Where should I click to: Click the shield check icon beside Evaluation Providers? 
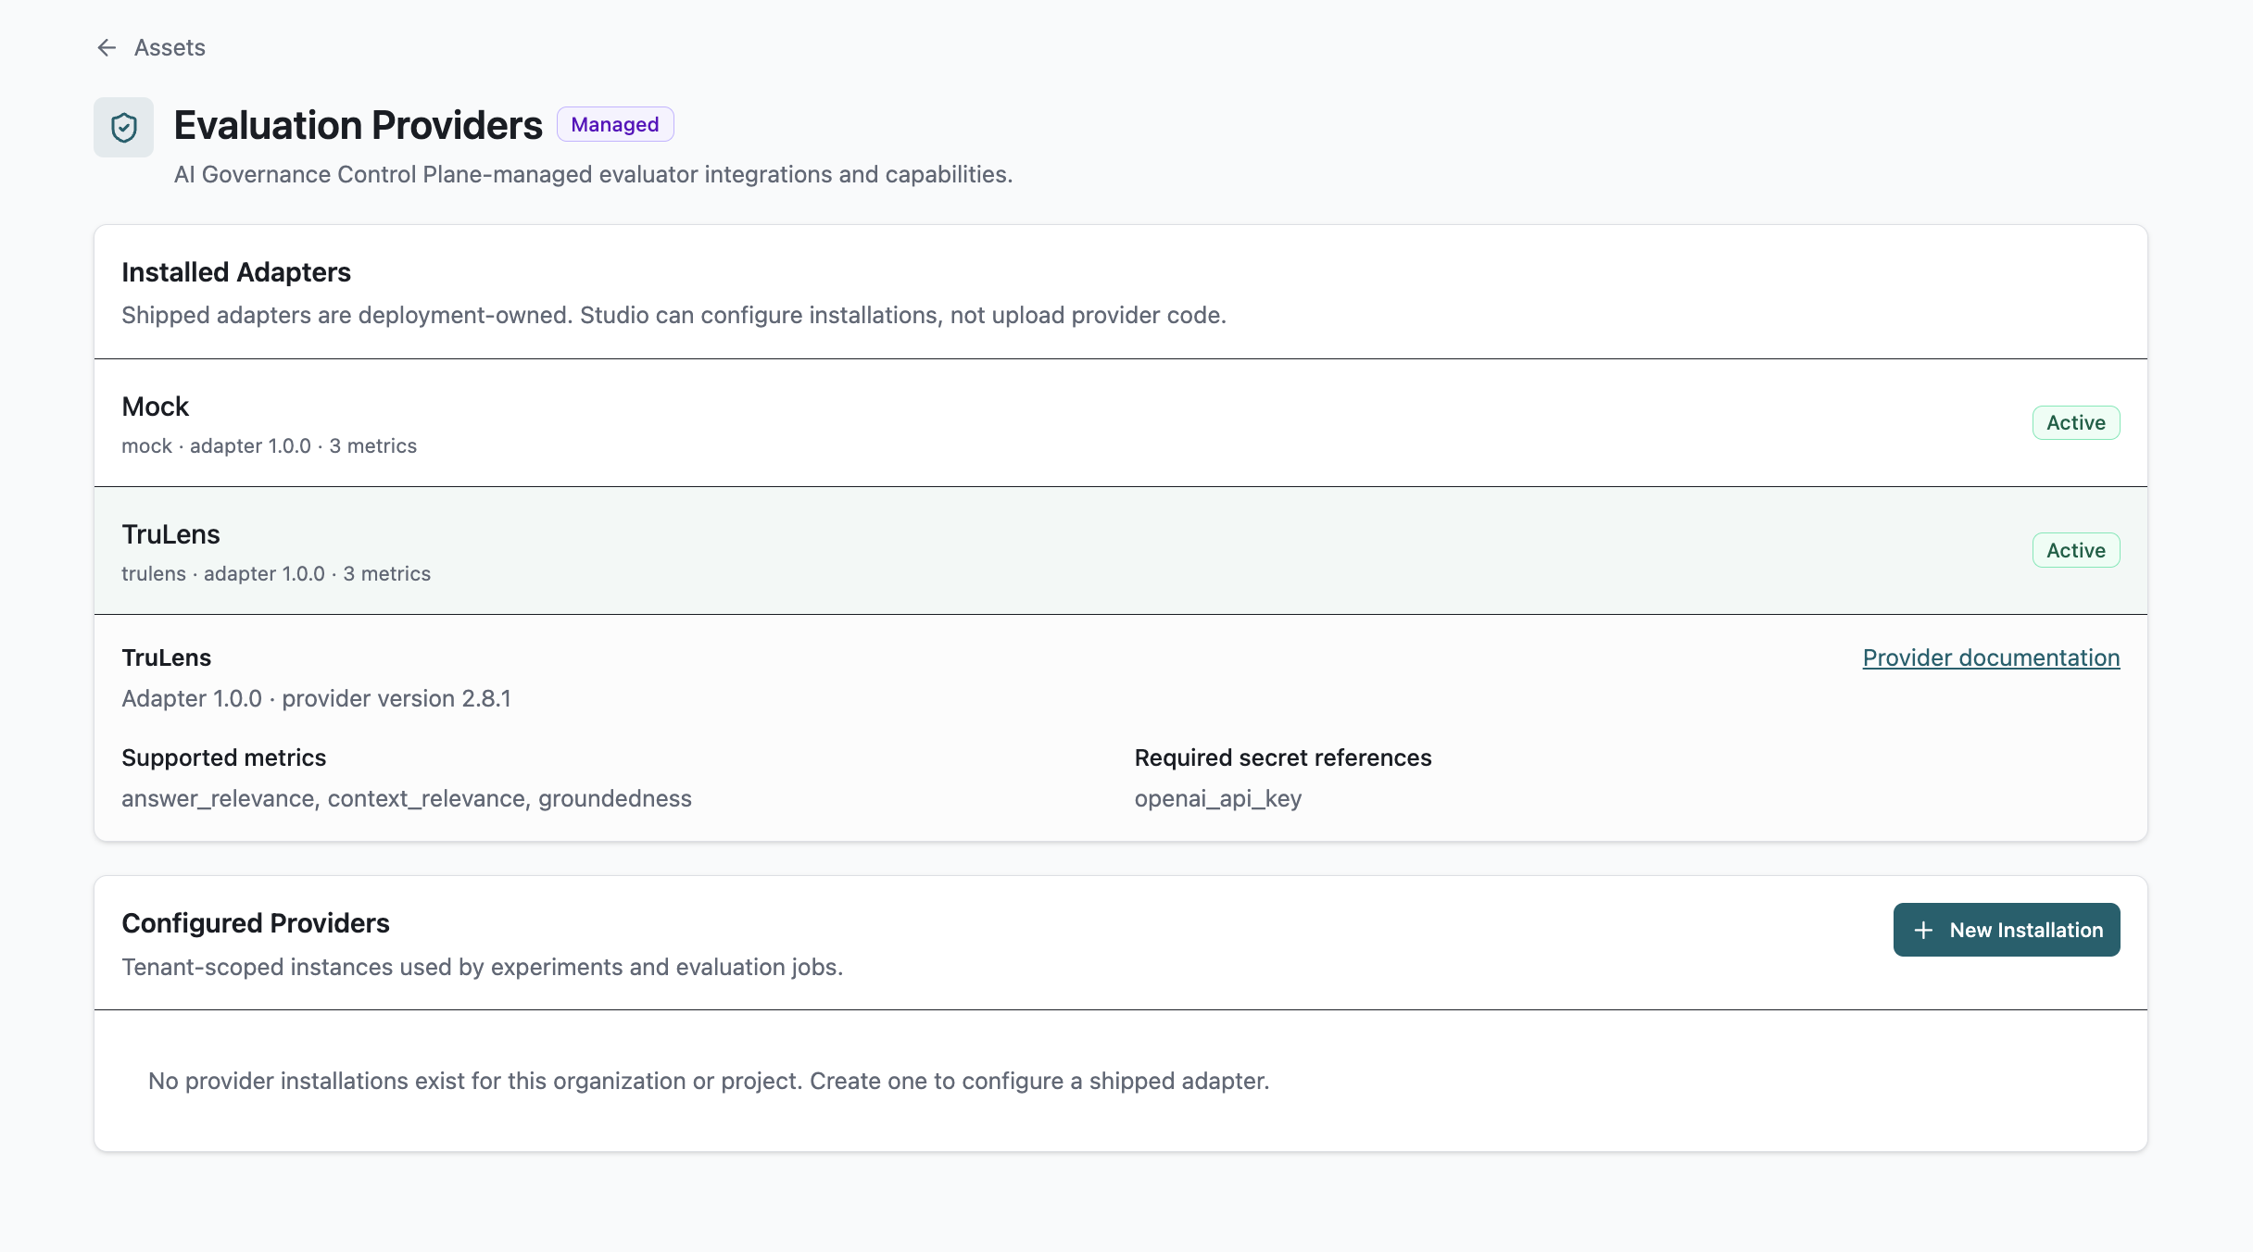click(x=123, y=127)
